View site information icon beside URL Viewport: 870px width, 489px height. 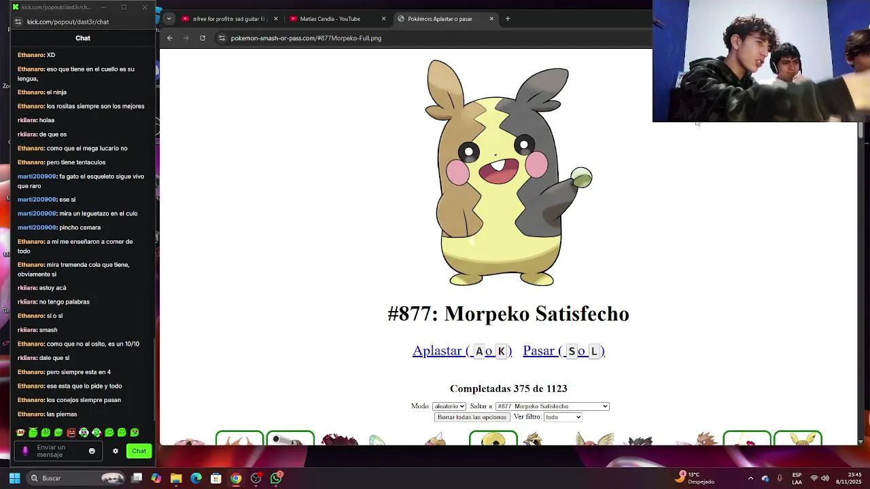click(x=222, y=38)
